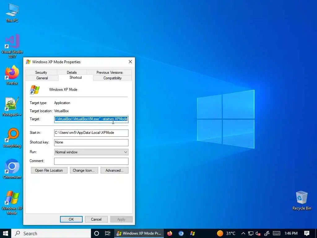
Task: Open This PC desktop icon
Action: [x=12, y=12]
